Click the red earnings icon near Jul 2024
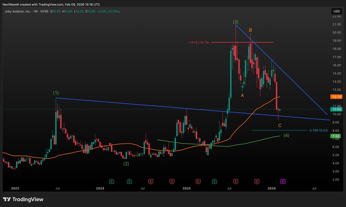The height and width of the screenshot is (207, 346). coord(150,182)
